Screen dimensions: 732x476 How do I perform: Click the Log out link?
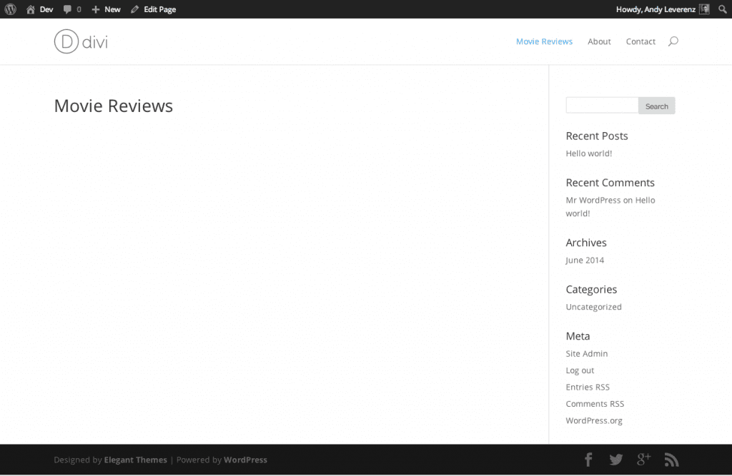580,370
